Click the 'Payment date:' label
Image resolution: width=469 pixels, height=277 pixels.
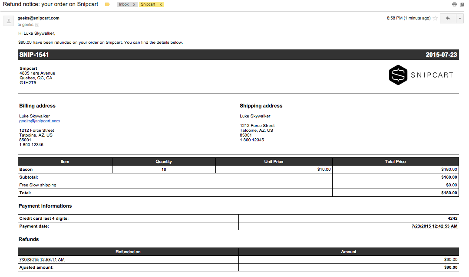pyautogui.click(x=34, y=226)
